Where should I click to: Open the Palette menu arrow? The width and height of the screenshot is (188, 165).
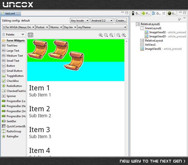pos(23,35)
